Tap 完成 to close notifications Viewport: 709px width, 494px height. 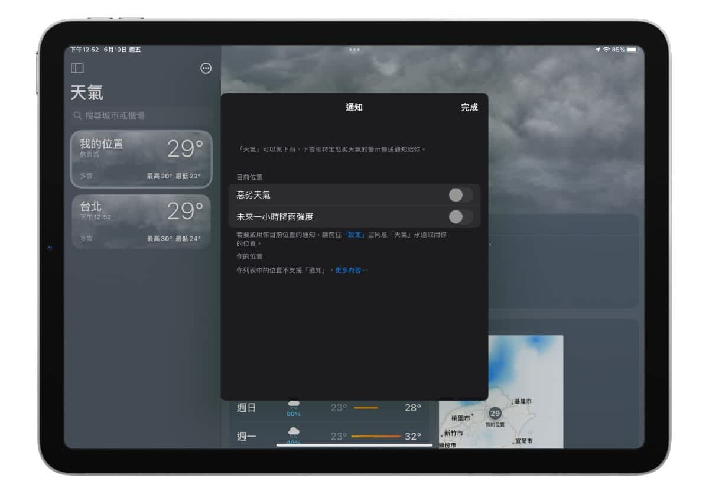coord(469,108)
